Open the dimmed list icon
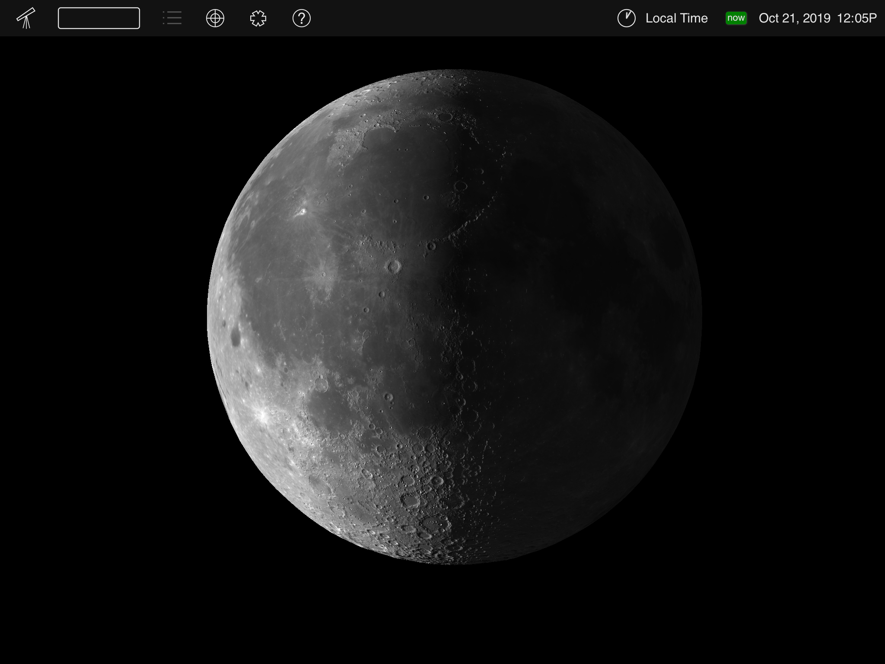885x664 pixels. click(x=172, y=18)
